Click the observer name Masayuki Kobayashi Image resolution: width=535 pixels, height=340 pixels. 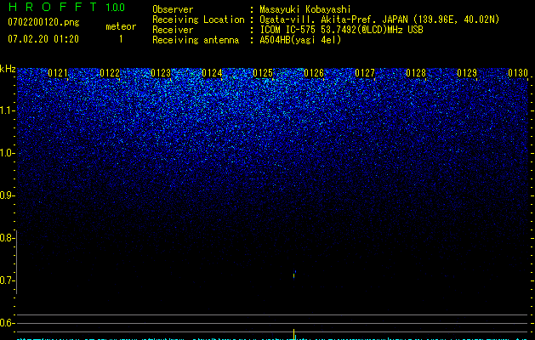click(305, 9)
